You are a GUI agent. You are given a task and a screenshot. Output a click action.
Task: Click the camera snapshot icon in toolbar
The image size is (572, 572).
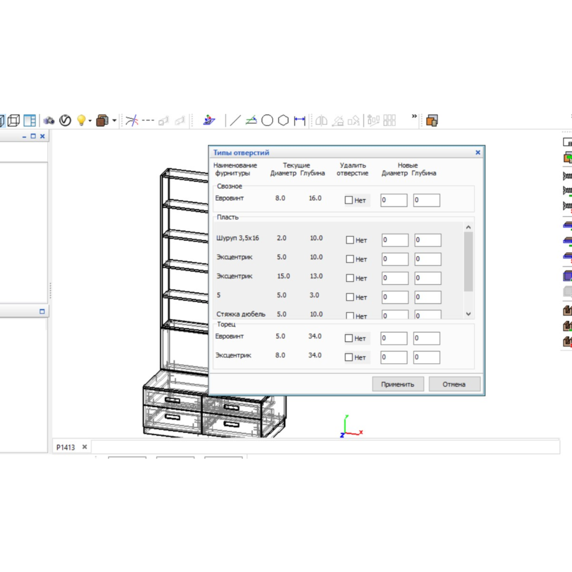(49, 121)
